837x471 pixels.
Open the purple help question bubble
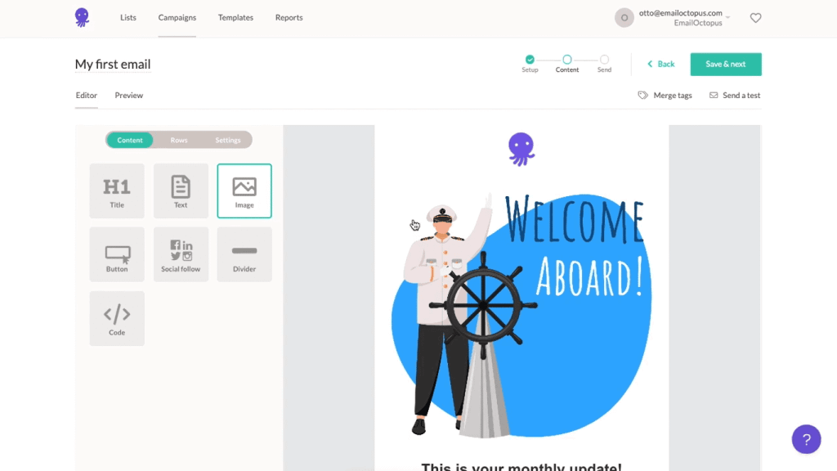pos(806,439)
